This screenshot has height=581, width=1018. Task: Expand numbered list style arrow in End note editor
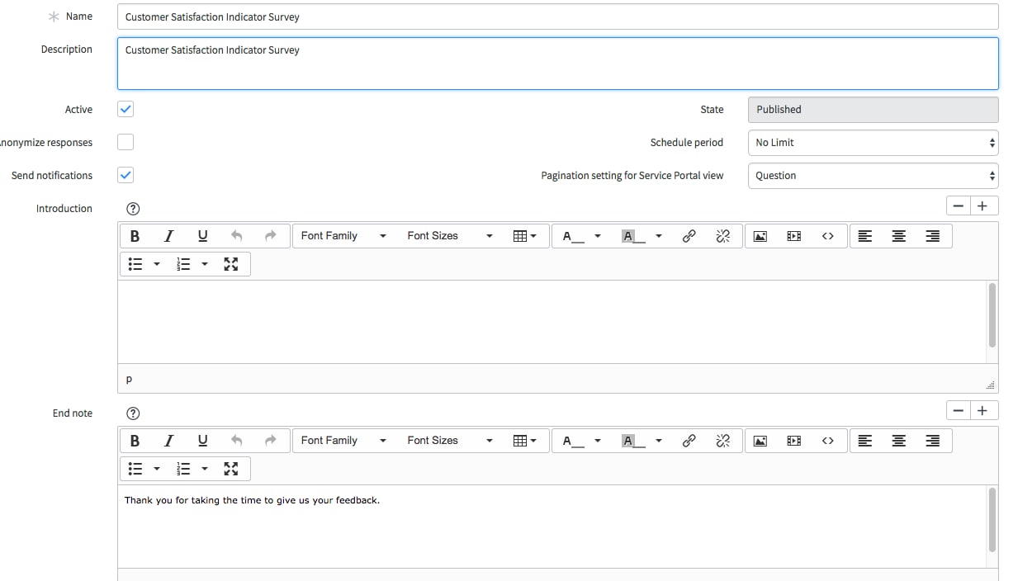pyautogui.click(x=205, y=469)
